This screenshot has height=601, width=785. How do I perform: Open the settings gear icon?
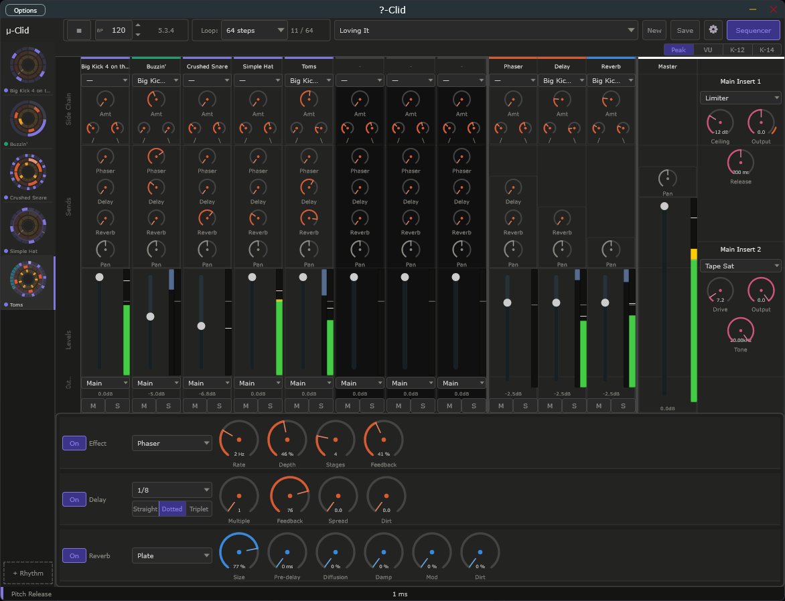[x=713, y=30]
